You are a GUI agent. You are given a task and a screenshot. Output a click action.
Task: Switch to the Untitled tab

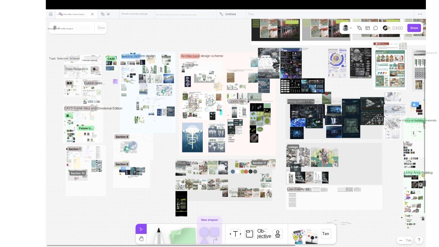(230, 14)
